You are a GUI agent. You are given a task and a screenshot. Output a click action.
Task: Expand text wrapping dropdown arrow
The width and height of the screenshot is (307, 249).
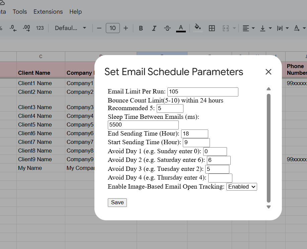point(287,28)
